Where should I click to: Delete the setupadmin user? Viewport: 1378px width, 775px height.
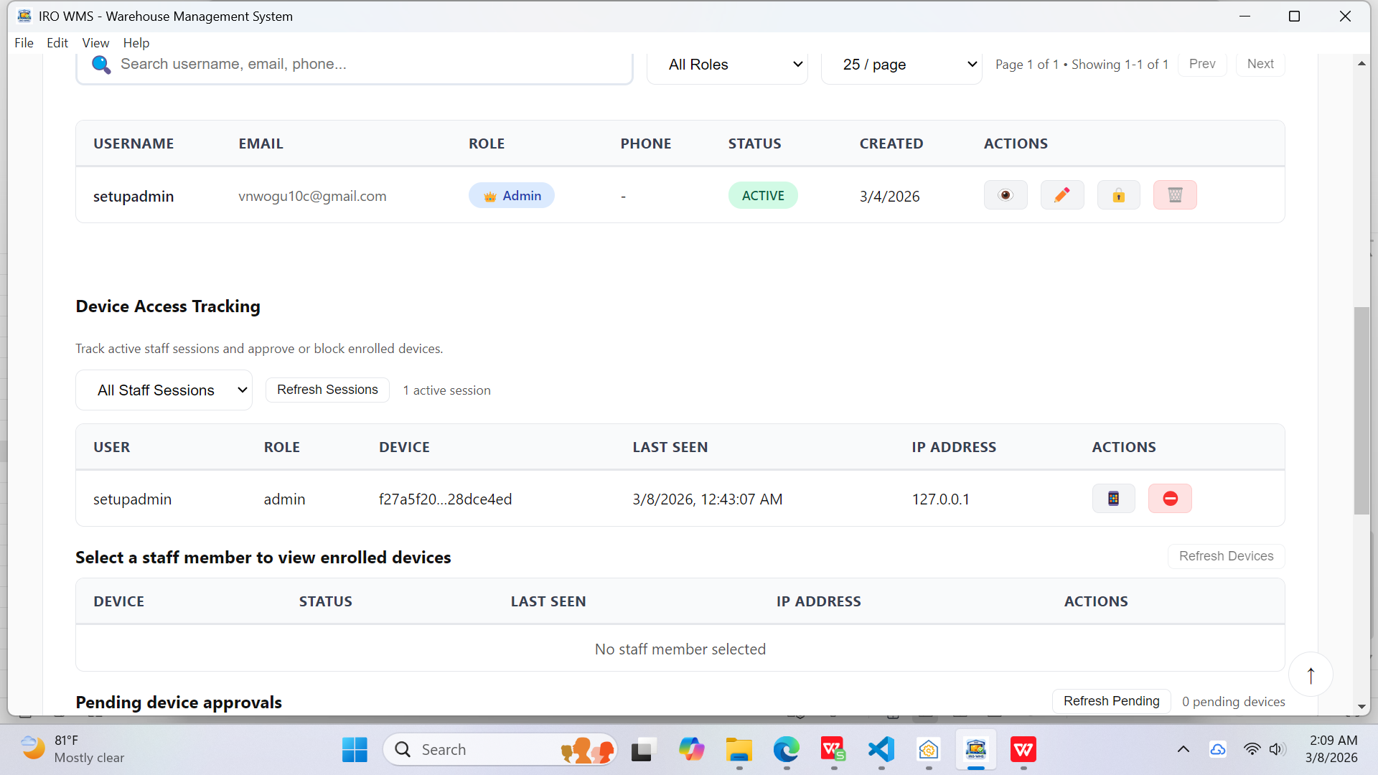pos(1175,194)
